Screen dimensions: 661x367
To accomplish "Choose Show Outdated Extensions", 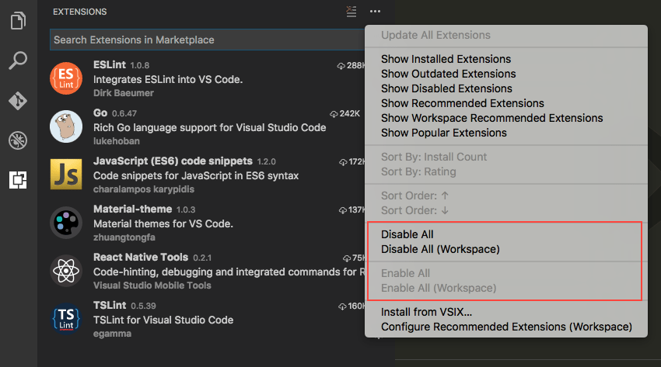I will tap(448, 74).
